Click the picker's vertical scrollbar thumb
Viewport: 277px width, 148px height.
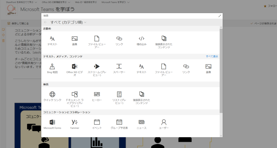221,71
